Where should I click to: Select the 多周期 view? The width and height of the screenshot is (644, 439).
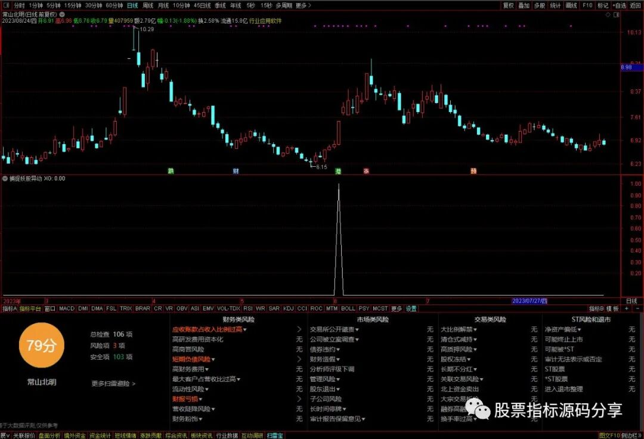[x=284, y=5]
